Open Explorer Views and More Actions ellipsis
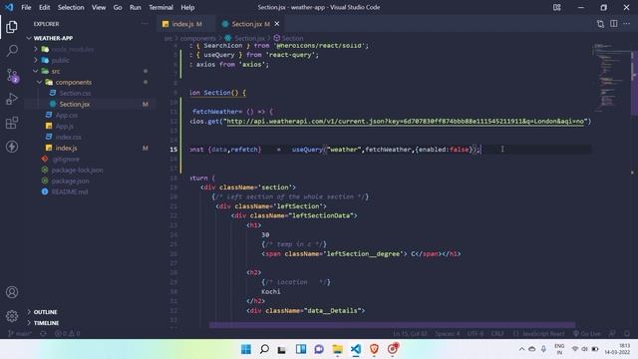Viewport: 638px width, 359px height. pos(145,24)
